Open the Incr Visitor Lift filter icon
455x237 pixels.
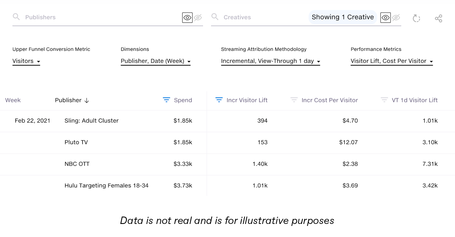click(x=219, y=100)
